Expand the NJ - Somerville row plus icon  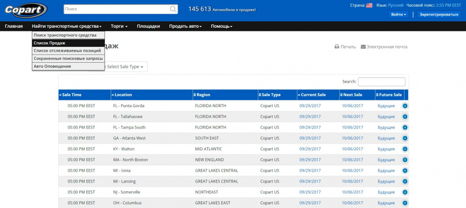click(405, 192)
